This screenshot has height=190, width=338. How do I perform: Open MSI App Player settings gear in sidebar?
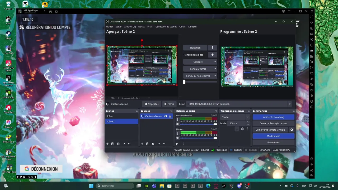312,159
